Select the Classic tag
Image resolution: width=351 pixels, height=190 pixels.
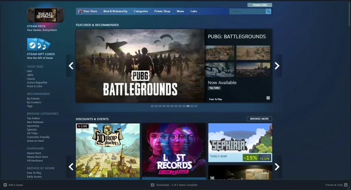(31, 79)
